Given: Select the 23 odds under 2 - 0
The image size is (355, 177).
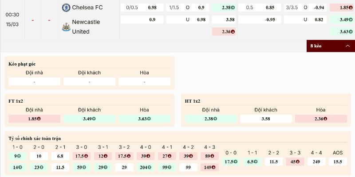Looking at the screenshot, I should [x=39, y=168].
